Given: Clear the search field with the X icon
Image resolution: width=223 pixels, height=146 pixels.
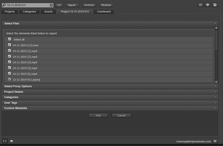Looking at the screenshot, I should tap(51, 5).
